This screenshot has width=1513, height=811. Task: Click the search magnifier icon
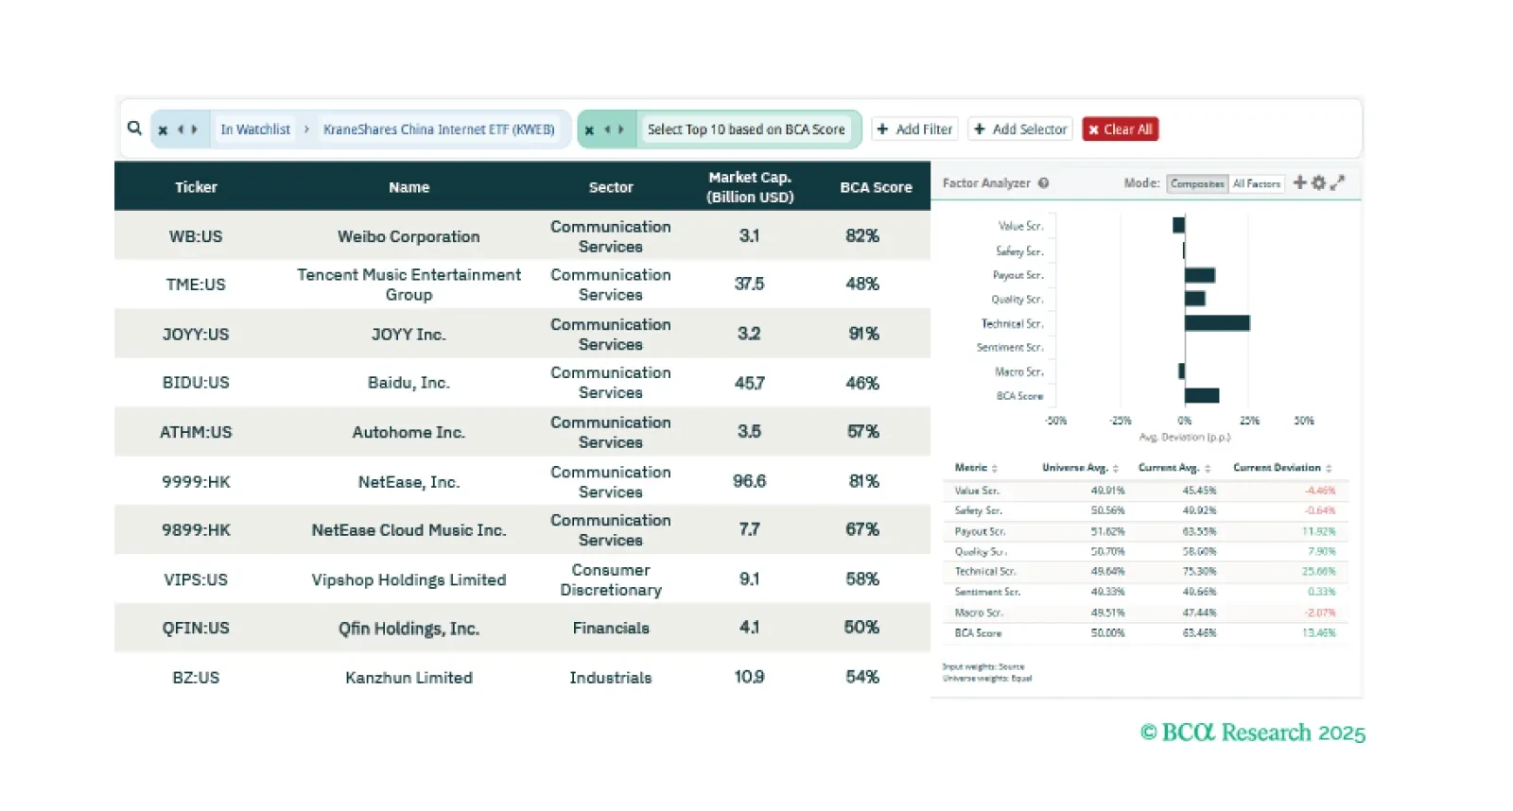134,129
